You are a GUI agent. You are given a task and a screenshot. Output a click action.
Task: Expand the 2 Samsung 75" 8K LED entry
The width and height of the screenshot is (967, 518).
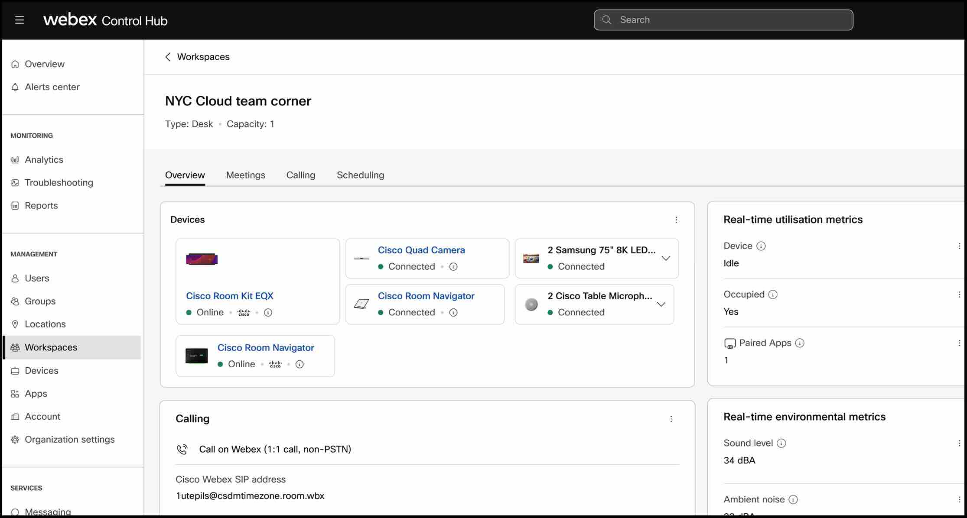[x=666, y=259]
